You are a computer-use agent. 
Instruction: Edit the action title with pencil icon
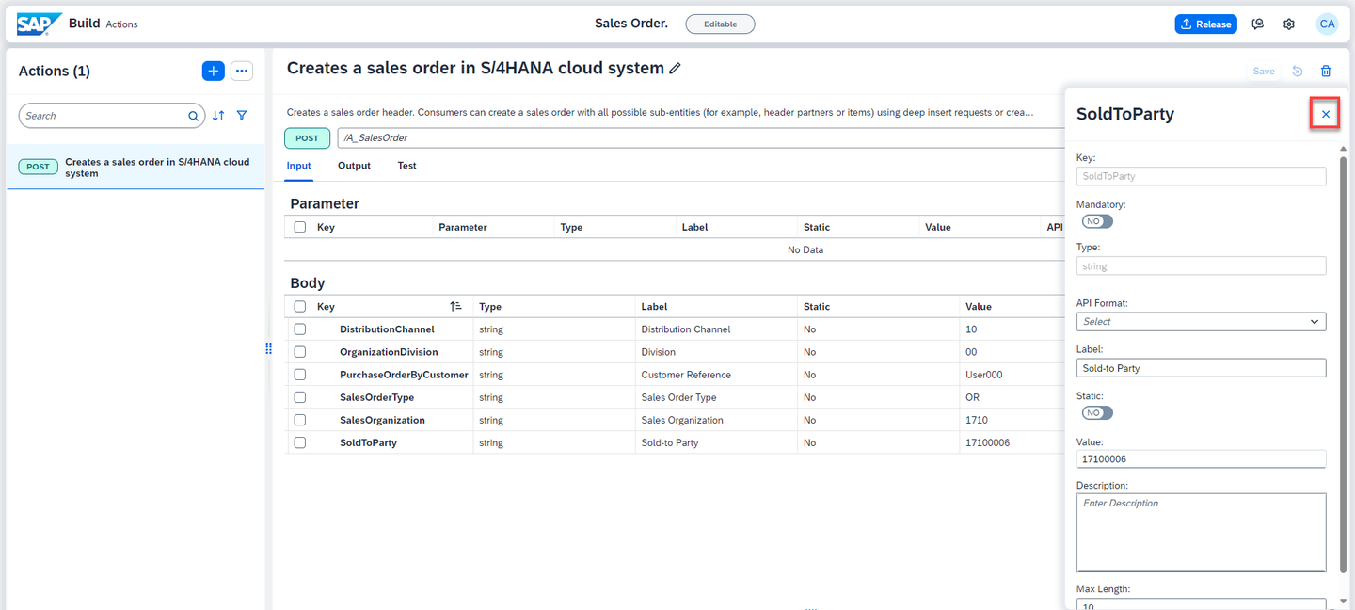(675, 69)
